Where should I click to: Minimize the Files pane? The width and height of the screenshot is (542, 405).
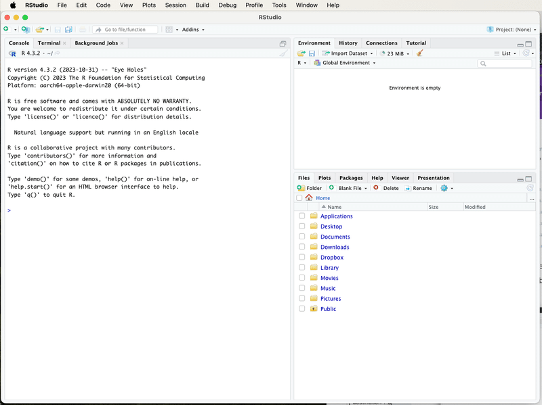click(520, 179)
